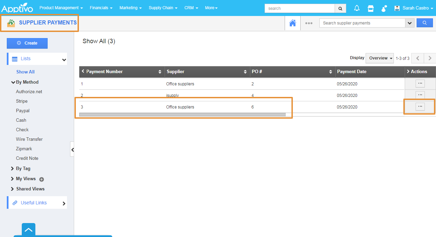Open CRM menu
436x237 pixels.
(x=191, y=8)
